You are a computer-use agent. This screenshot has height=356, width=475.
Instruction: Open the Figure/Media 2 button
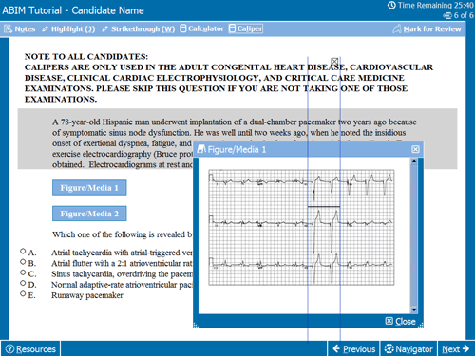click(89, 214)
